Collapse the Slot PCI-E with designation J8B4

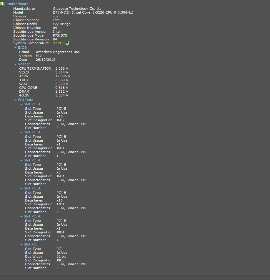21,217
